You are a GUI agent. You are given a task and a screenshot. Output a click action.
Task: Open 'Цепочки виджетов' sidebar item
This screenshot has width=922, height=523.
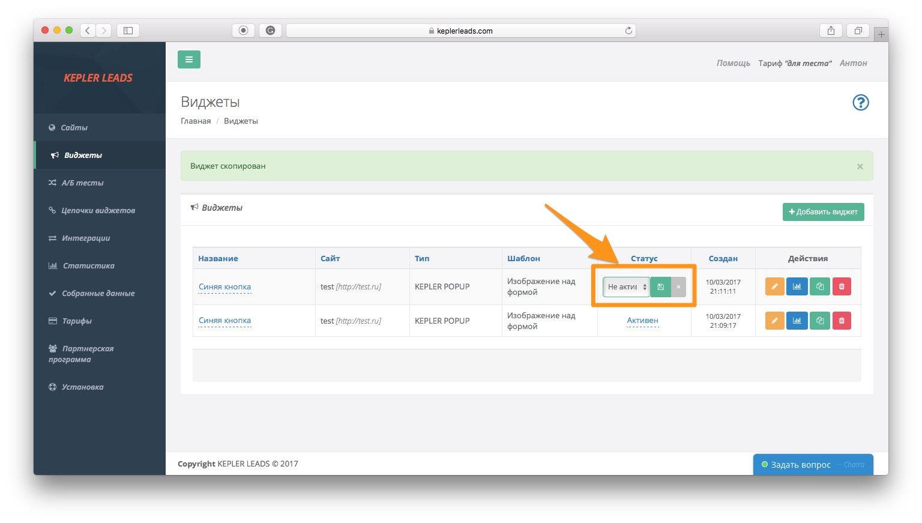(x=100, y=210)
